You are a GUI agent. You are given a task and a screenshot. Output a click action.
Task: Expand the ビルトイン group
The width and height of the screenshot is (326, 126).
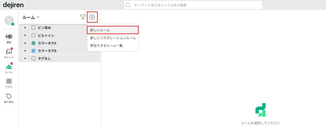25,35
